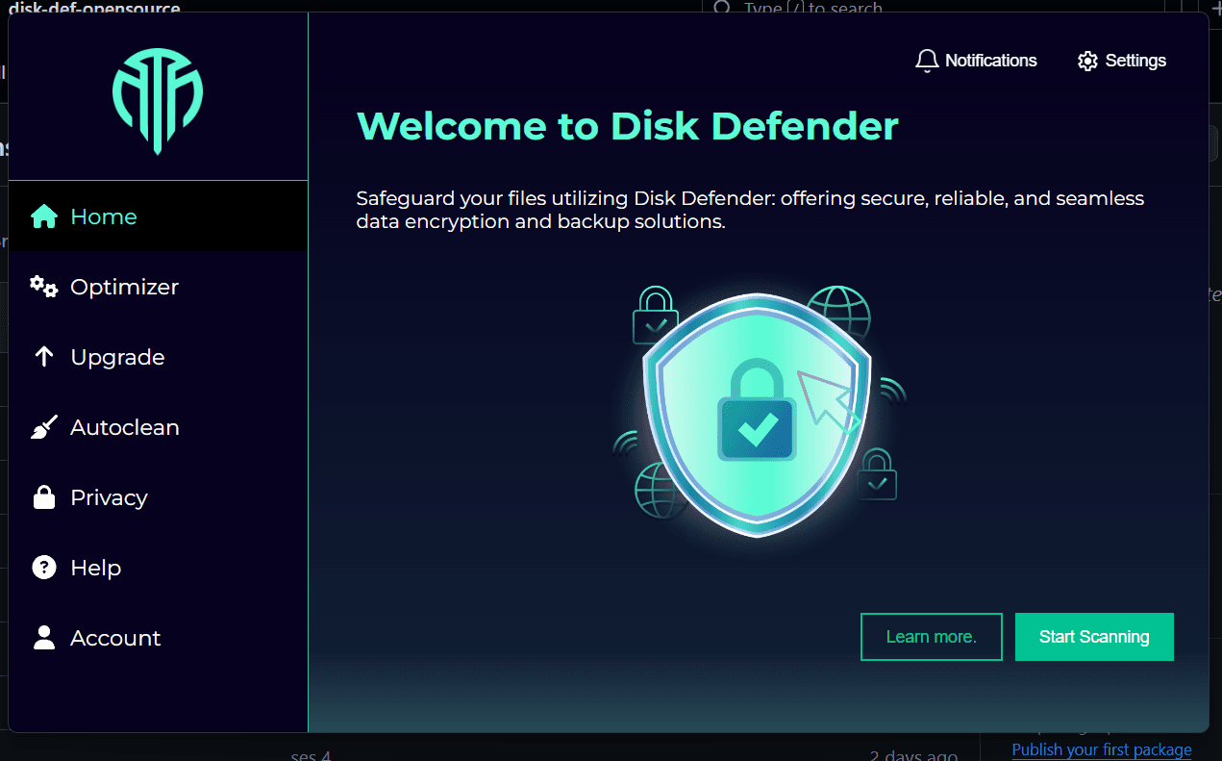The height and width of the screenshot is (761, 1222).
Task: Select the "Autoclean" text label in sidebar
Action: click(125, 427)
